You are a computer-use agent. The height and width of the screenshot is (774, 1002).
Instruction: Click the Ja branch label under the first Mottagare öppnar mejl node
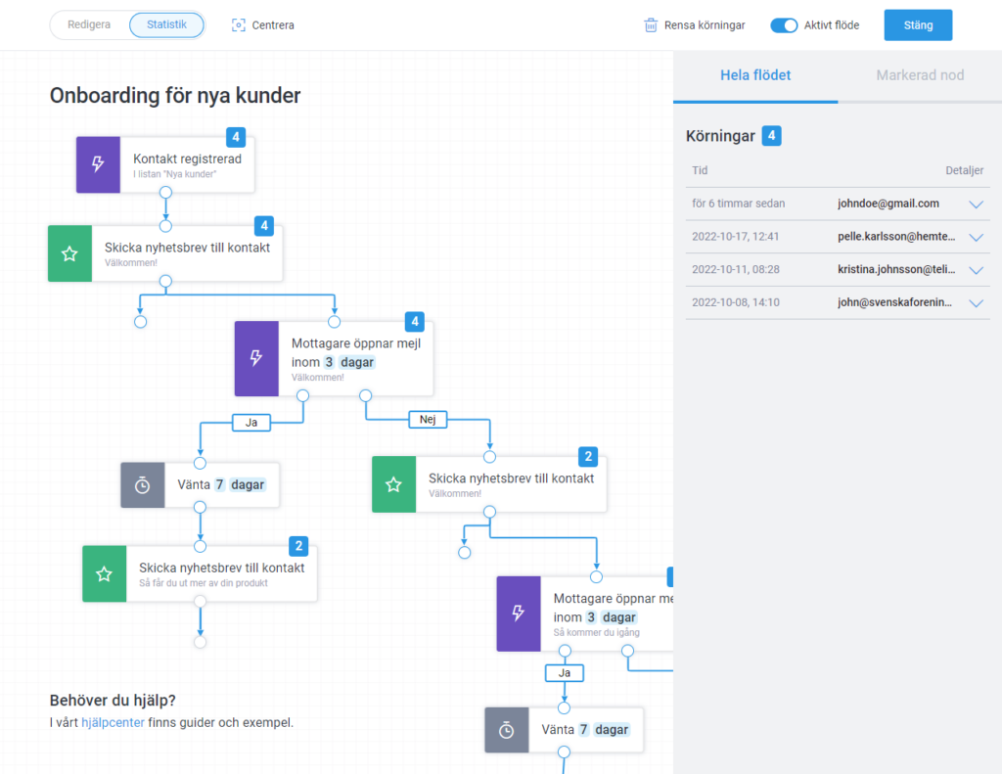[250, 423]
